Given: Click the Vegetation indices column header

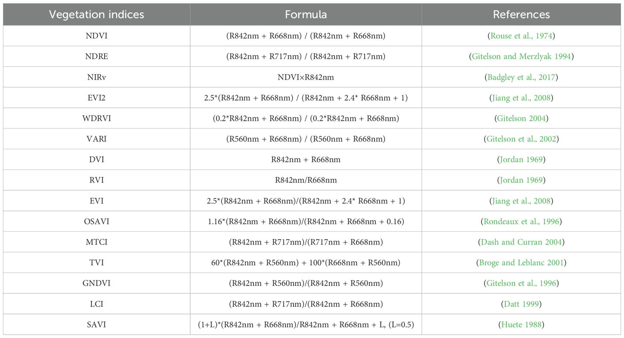Looking at the screenshot, I should point(97,15).
